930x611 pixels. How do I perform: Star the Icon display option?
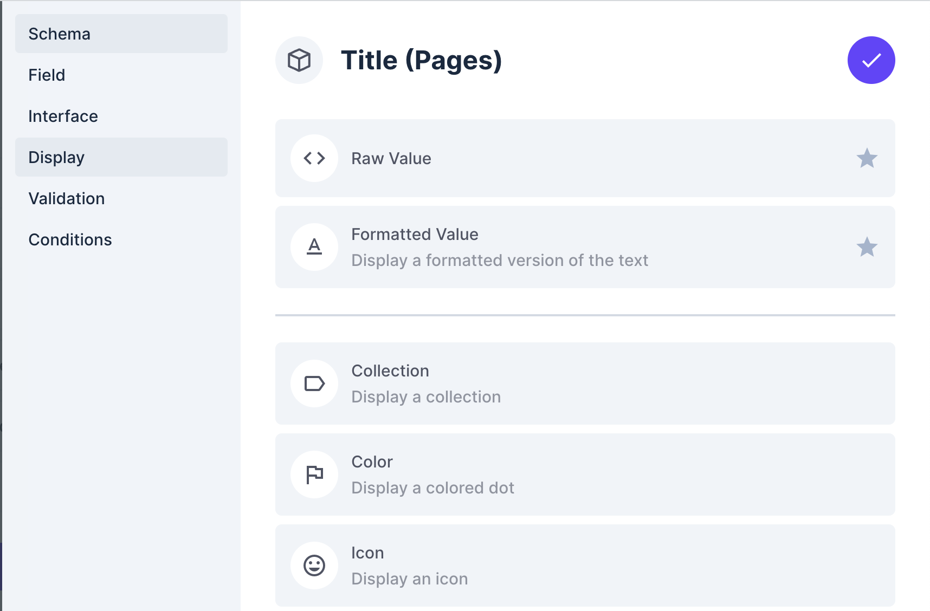(867, 565)
